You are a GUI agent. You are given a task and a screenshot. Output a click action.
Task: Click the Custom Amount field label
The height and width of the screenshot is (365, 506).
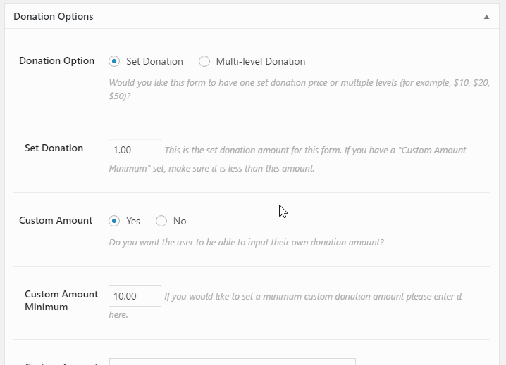(x=56, y=220)
